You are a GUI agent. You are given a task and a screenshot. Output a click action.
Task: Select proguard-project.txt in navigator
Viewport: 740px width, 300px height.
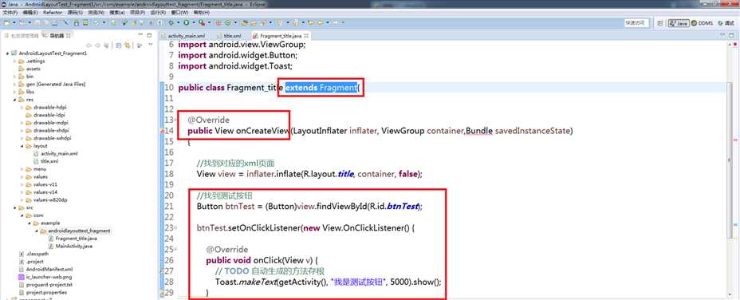[x=45, y=284]
